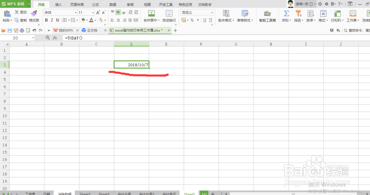The width and height of the screenshot is (370, 195).
Task: Select the Format Painter brush
Action: point(34,14)
